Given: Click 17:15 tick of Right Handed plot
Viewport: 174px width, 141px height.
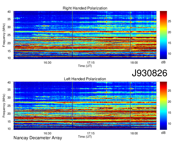Looking at the screenshot, I should click(91, 63).
